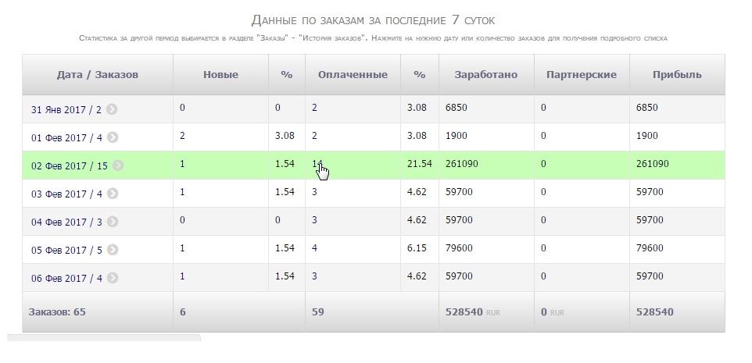The width and height of the screenshot is (752, 363).
Task: Click paid orders count 4 for 05 Фев
Action: 314,248
